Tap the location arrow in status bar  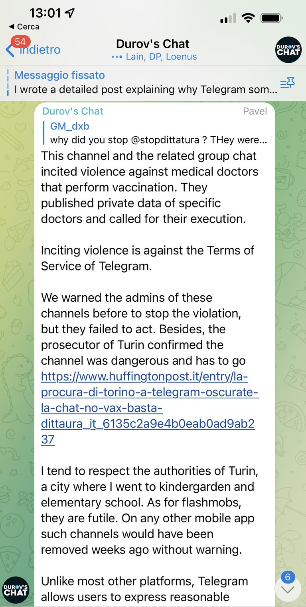[69, 13]
